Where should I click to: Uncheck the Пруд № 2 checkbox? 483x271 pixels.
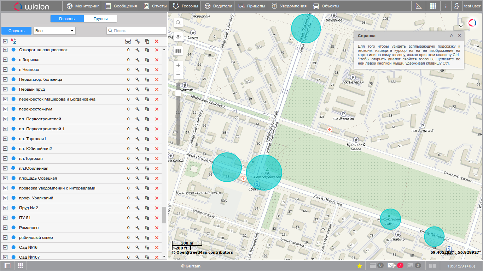click(x=5, y=208)
